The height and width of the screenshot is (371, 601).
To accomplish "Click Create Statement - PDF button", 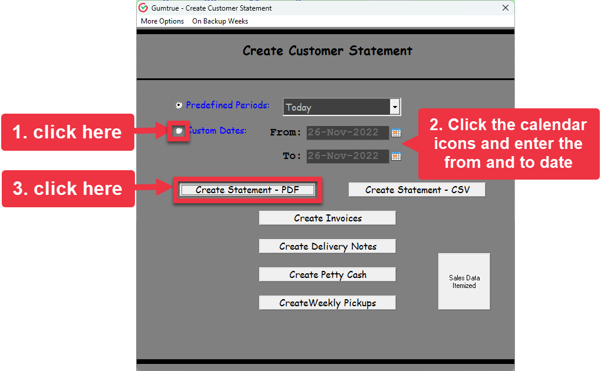I will point(247,190).
